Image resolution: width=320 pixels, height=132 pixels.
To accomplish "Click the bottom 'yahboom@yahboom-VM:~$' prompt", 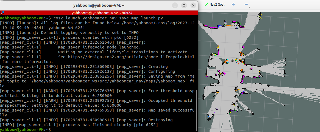I will point(25,130).
